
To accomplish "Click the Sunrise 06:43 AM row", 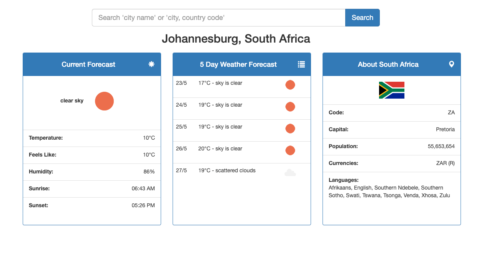I will [x=92, y=189].
